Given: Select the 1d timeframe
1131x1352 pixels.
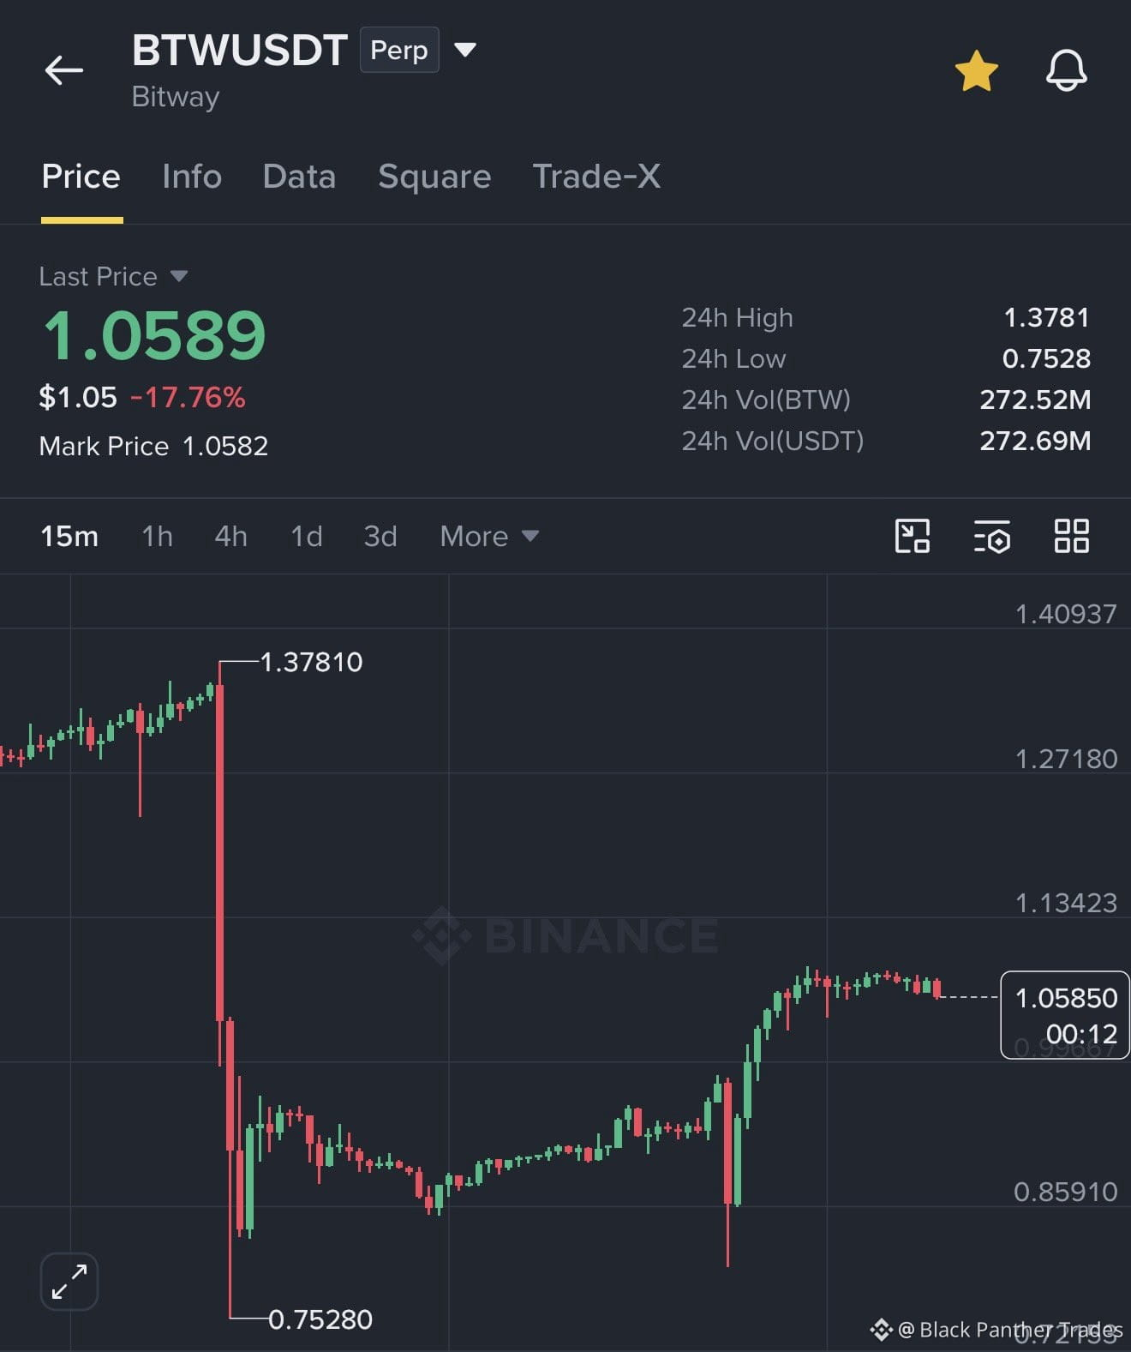Looking at the screenshot, I should (x=306, y=536).
